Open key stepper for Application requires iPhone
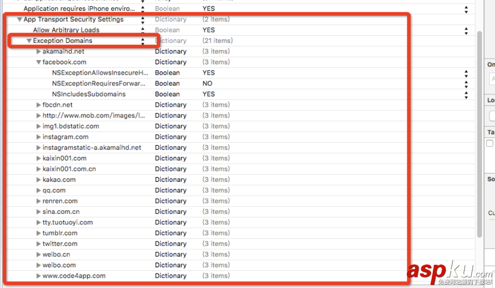 [143, 9]
